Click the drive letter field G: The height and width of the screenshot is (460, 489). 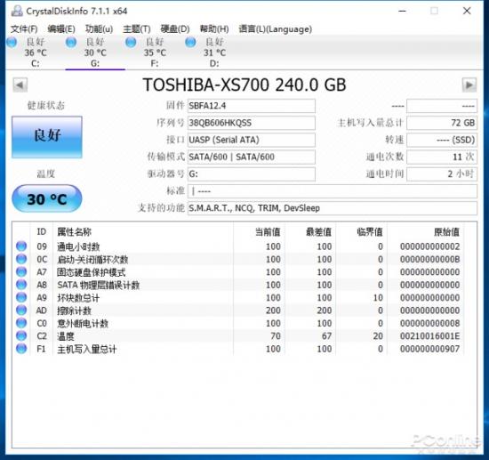252,174
